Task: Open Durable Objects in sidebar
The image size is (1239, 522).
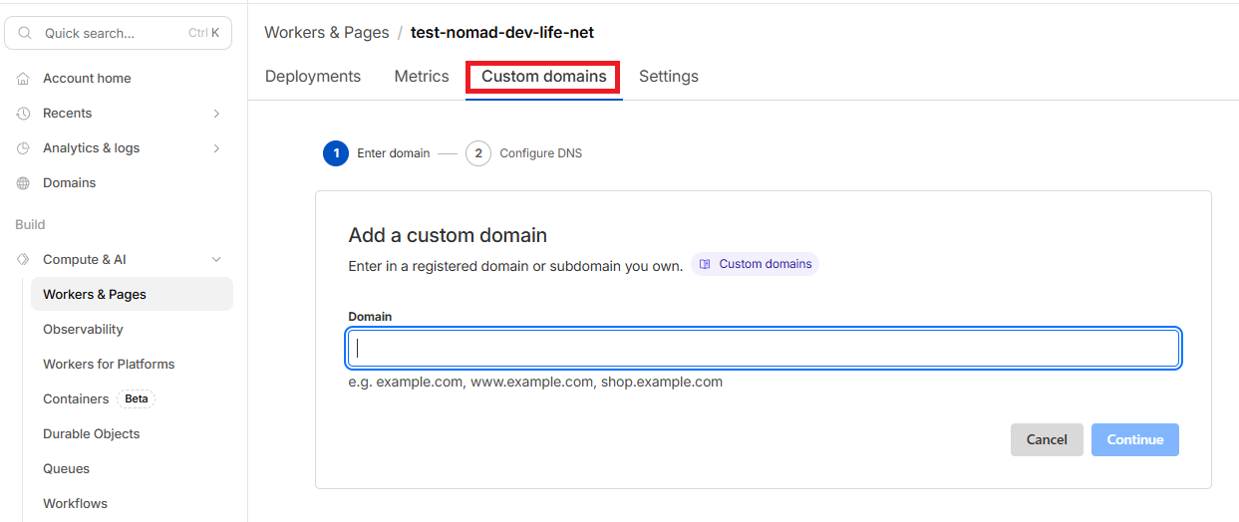Action: pyautogui.click(x=92, y=434)
